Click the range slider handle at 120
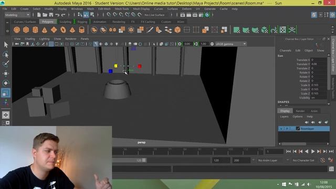The image size is (336, 189). pyautogui.click(x=144, y=160)
